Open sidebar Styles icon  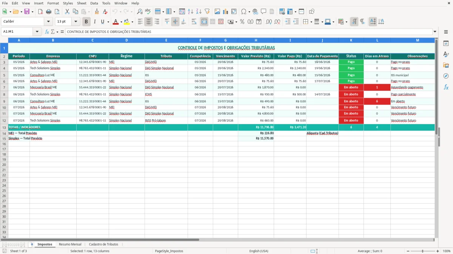(x=446, y=55)
